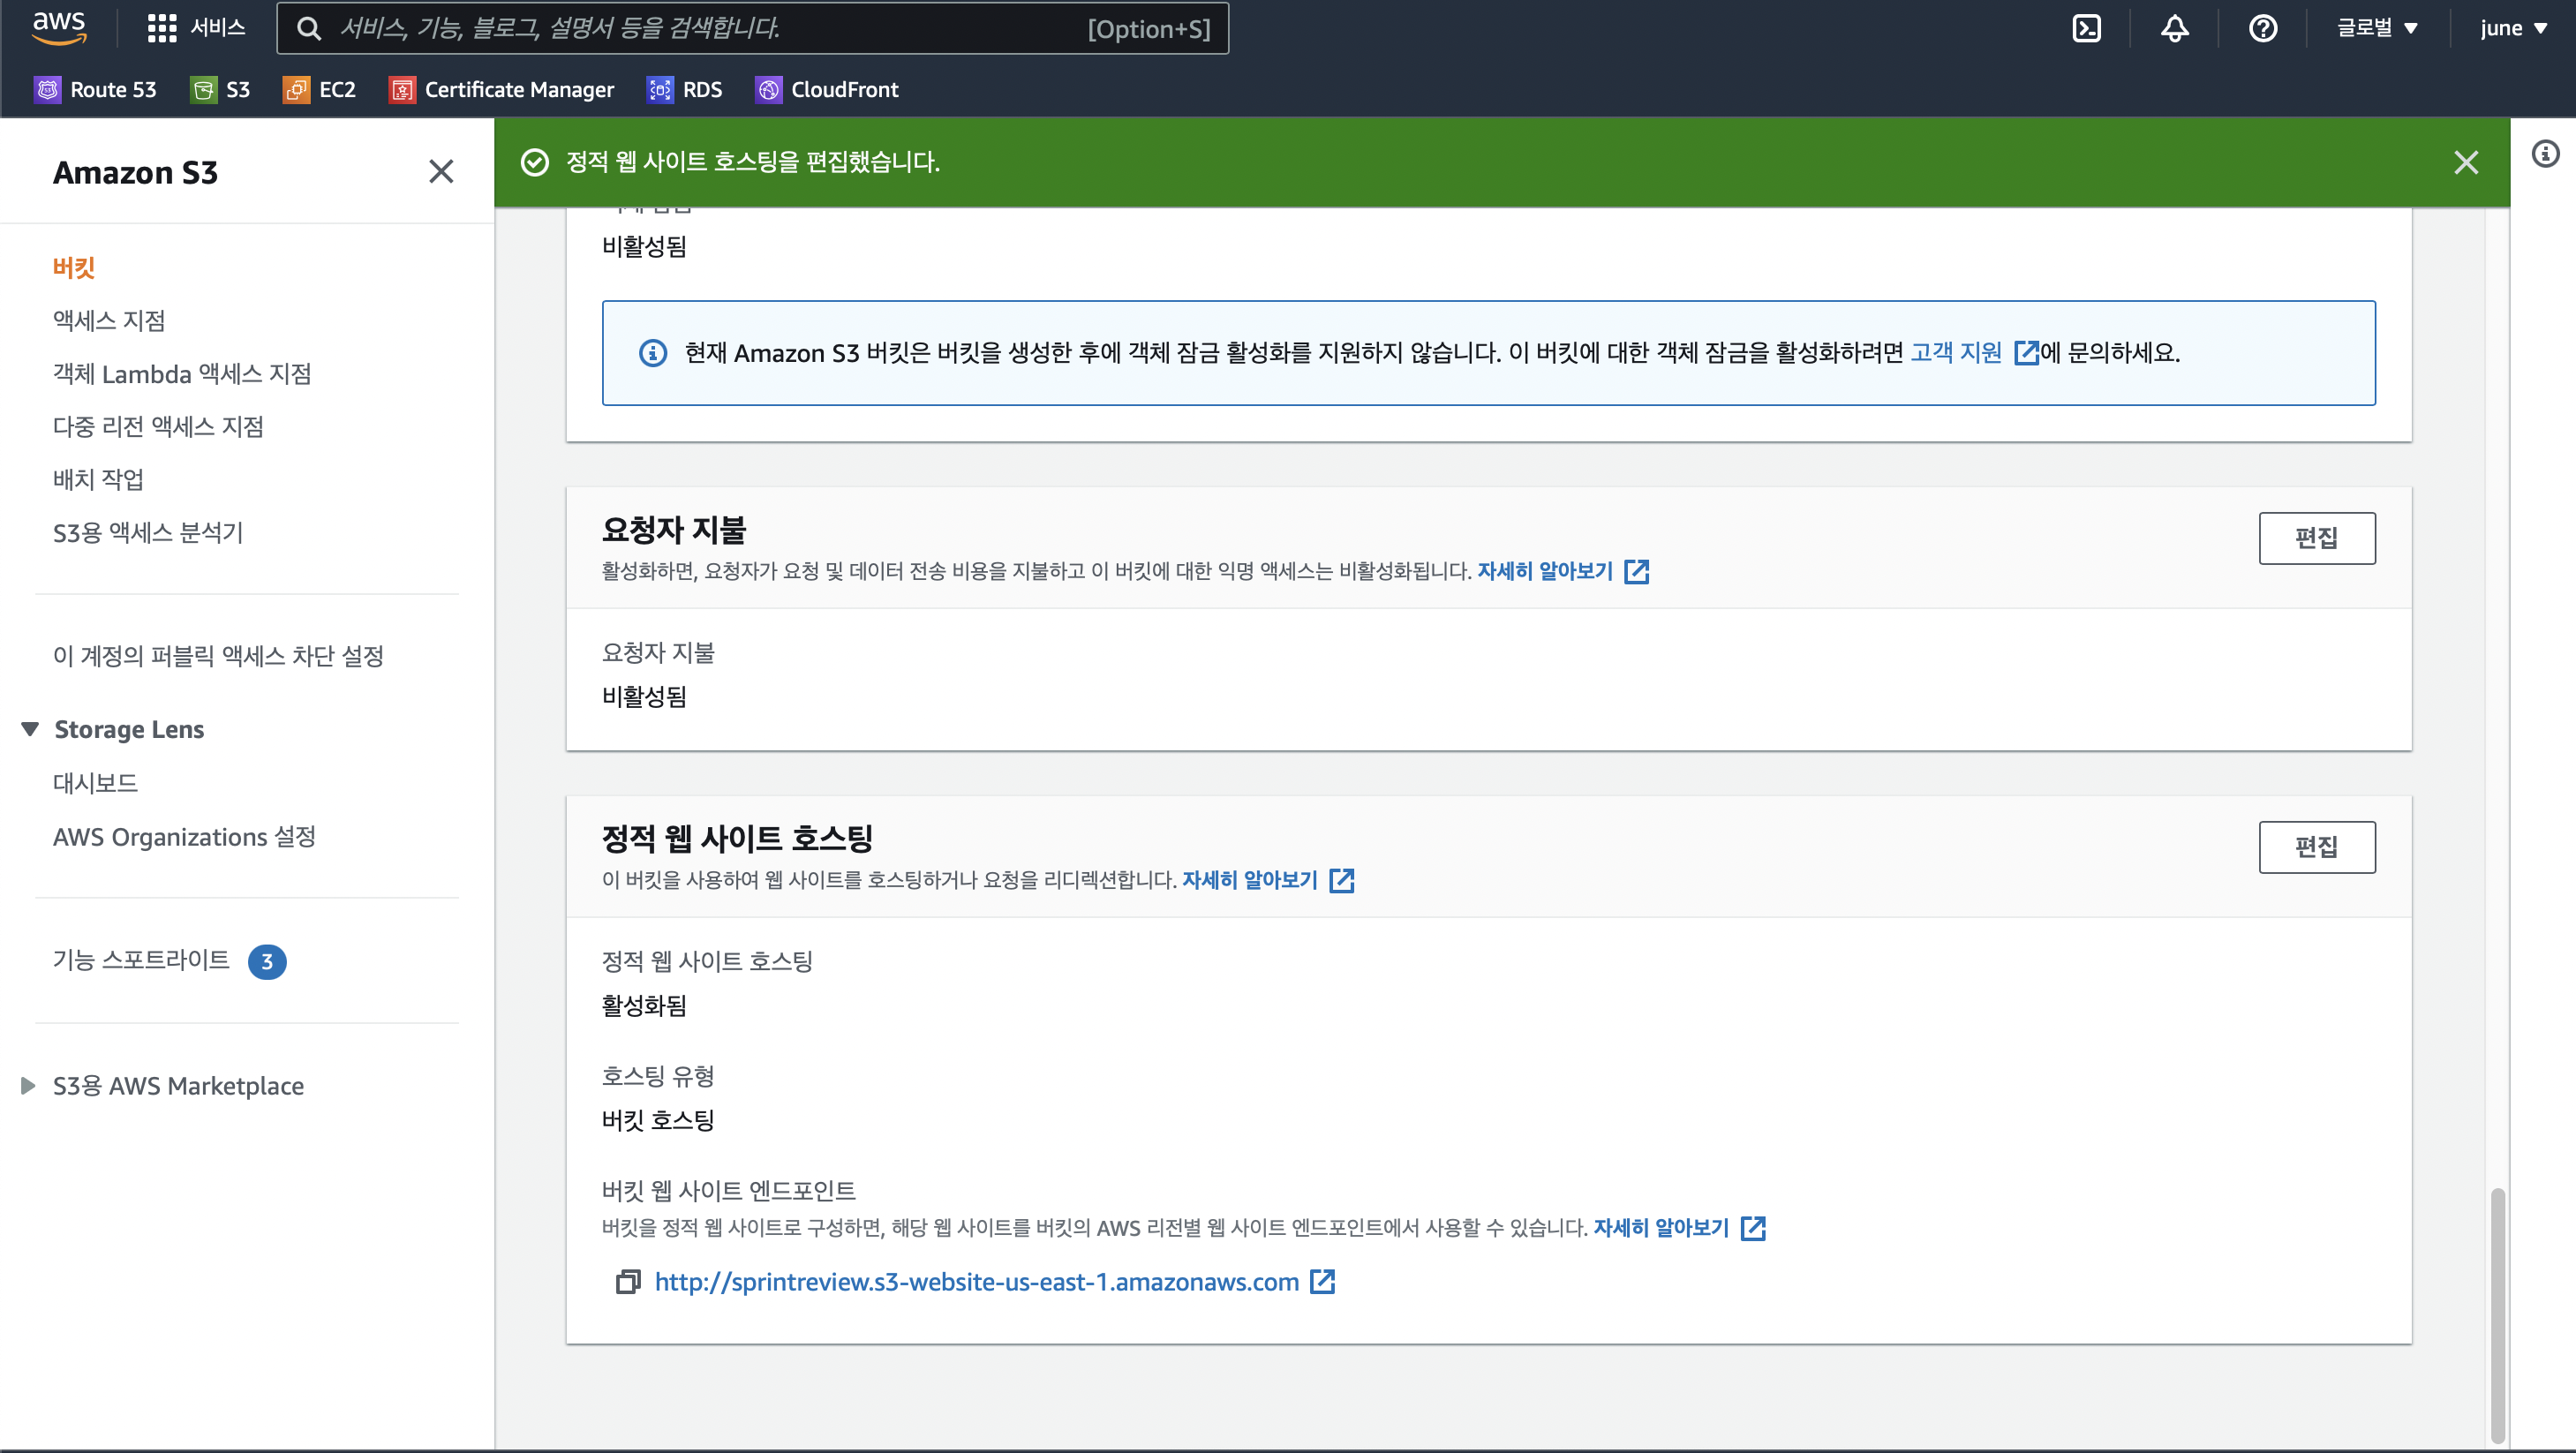Open the 글로벌 region dropdown

pyautogui.click(x=2377, y=28)
